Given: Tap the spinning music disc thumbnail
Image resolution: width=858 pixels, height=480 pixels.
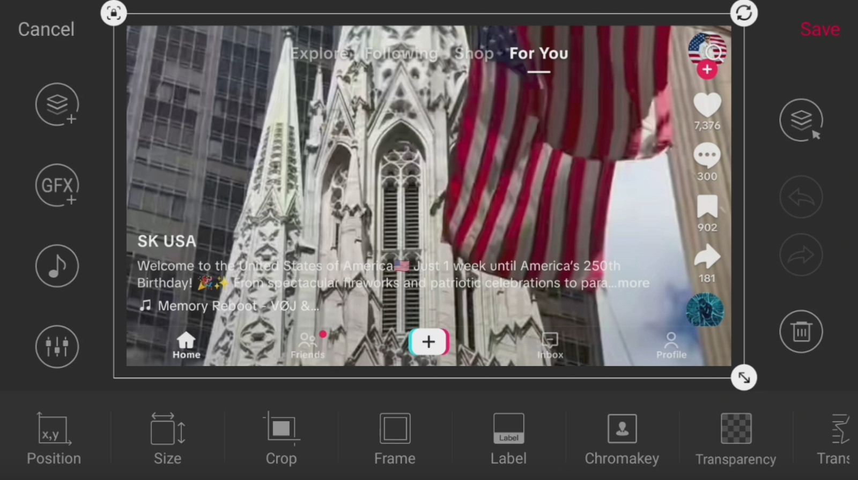Looking at the screenshot, I should pyautogui.click(x=705, y=310).
